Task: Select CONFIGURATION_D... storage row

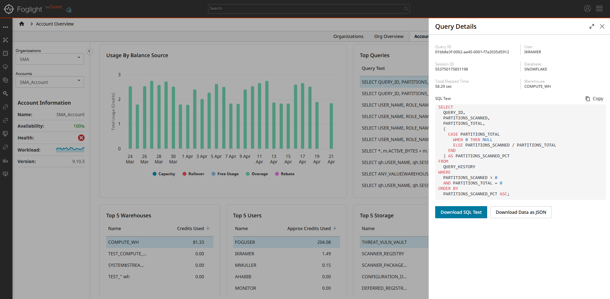Action: (x=394, y=277)
